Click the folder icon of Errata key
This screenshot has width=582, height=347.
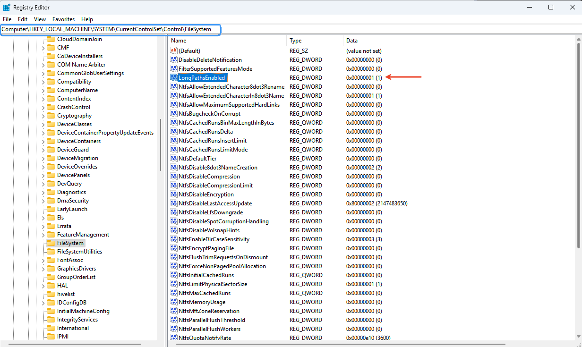point(51,226)
